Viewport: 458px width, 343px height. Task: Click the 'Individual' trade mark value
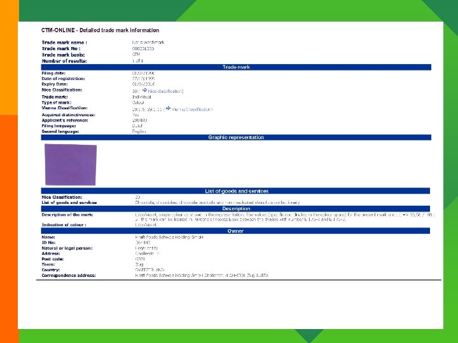click(x=142, y=97)
